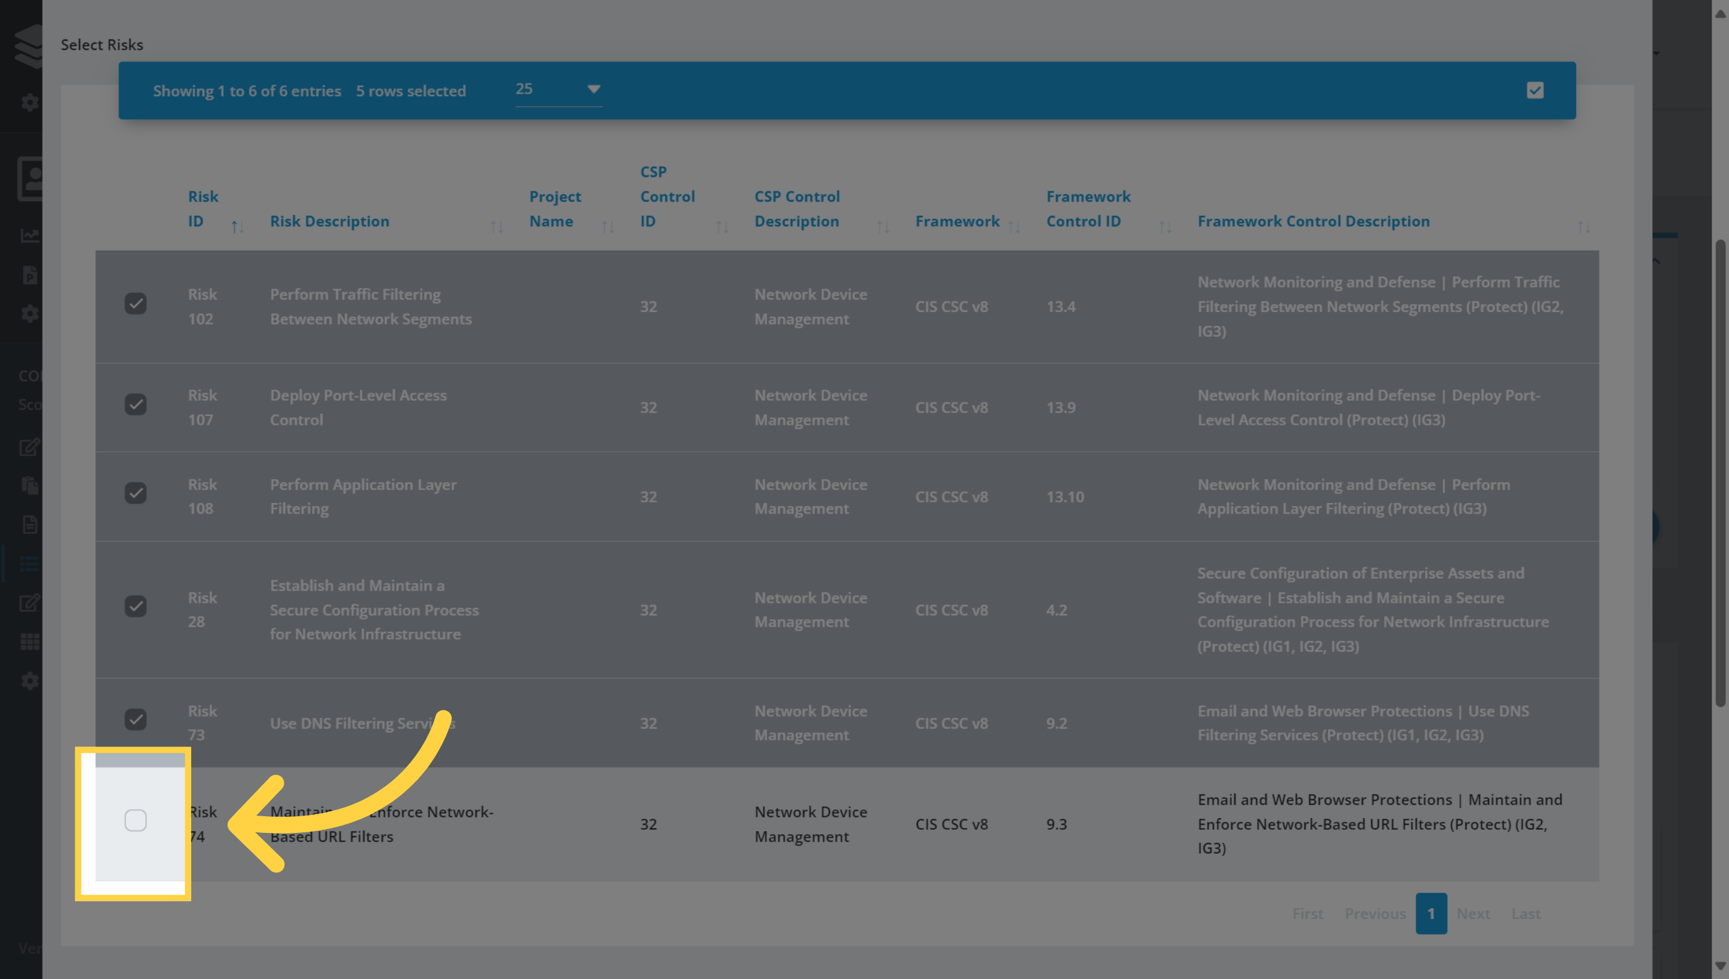Viewport: 1729px width, 979px height.
Task: Open the document 'P' icon in the sidebar
Action: [30, 274]
